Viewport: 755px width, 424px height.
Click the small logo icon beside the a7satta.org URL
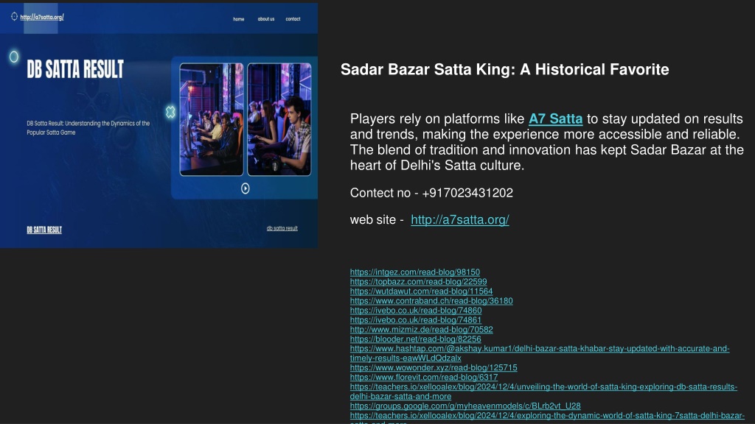[x=14, y=16]
